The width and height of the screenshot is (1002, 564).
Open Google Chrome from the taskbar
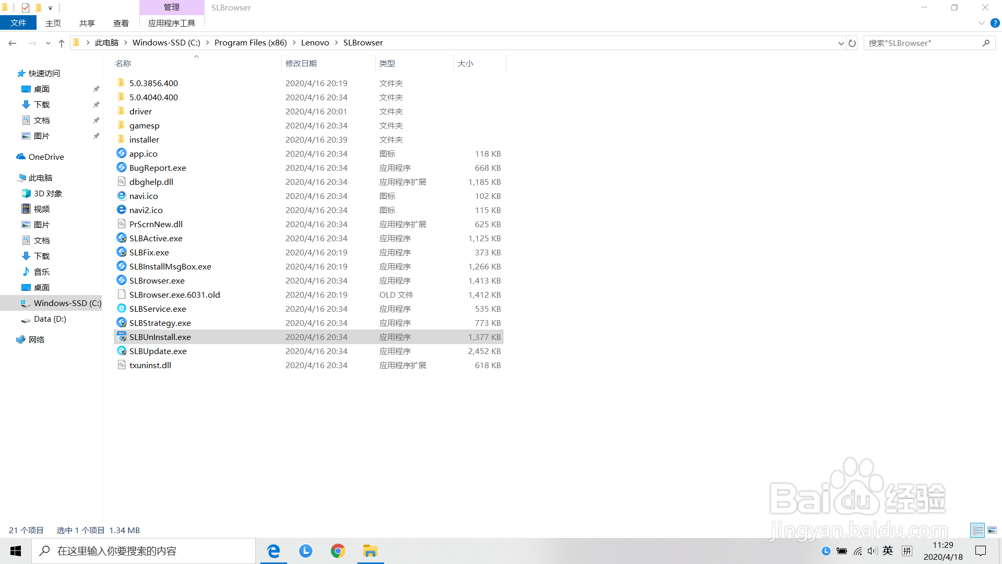pos(338,551)
